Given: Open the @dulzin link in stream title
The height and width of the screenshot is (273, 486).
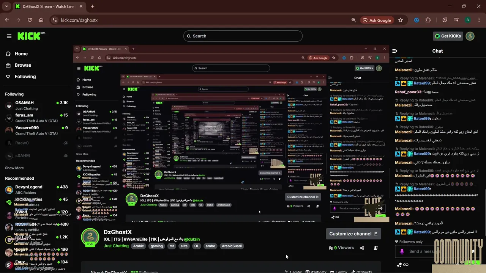Looking at the screenshot, I should point(192,239).
